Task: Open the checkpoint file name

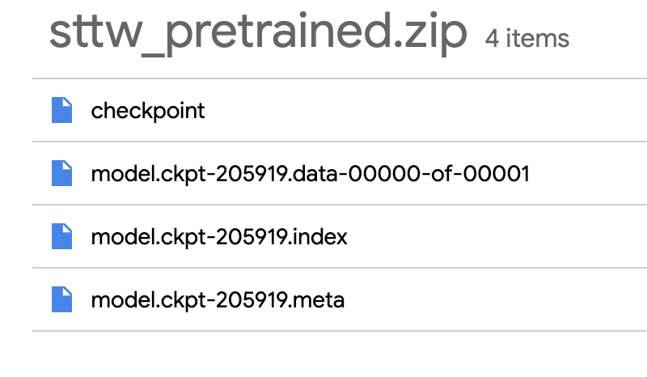Action: click(148, 111)
